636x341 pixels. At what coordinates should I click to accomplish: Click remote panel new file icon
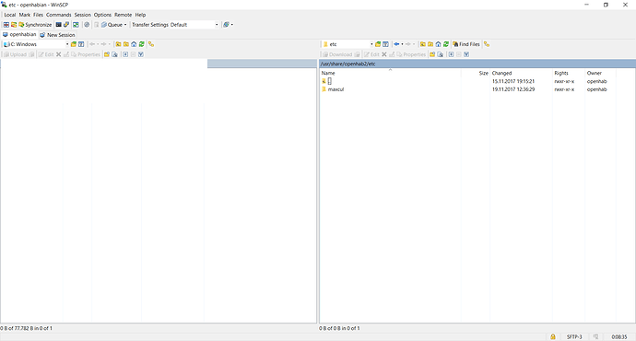(x=441, y=54)
